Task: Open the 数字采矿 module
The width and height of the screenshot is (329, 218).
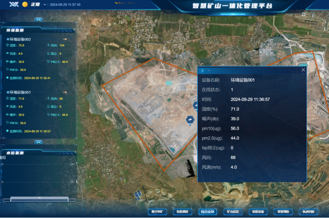Action: (x=157, y=212)
